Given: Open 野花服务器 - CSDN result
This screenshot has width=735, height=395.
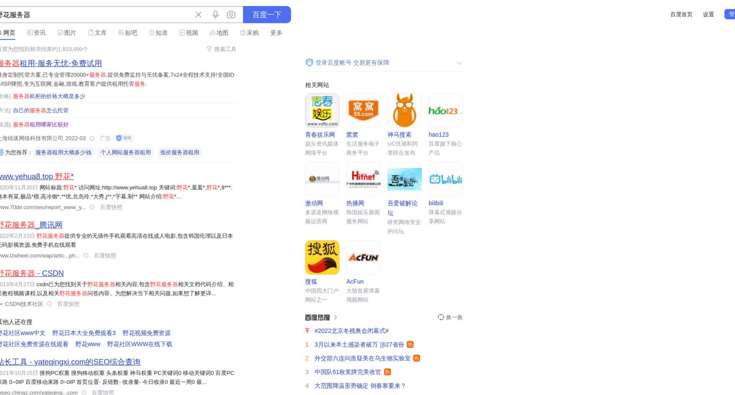Looking at the screenshot, I should pyautogui.click(x=32, y=273).
